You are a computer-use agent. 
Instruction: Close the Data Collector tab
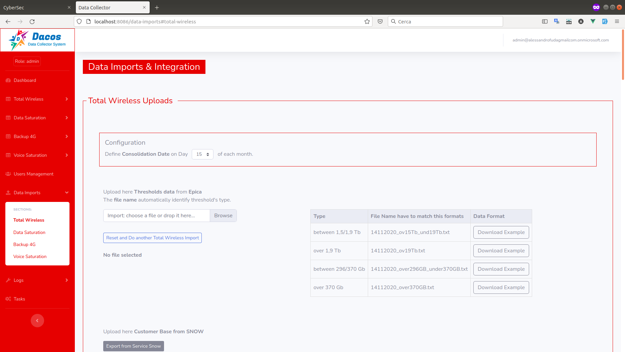(x=144, y=7)
